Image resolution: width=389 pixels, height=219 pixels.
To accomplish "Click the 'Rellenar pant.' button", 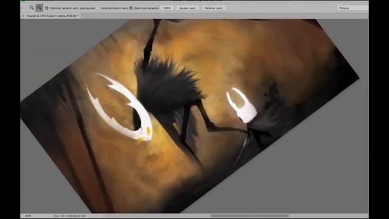I will [213, 8].
